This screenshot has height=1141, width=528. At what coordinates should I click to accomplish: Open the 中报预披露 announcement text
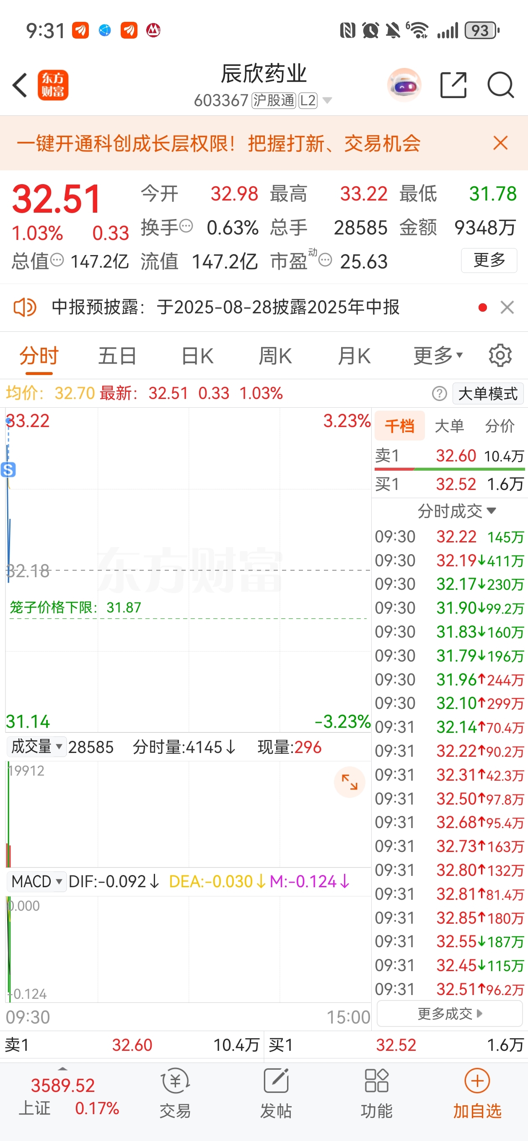tap(225, 307)
